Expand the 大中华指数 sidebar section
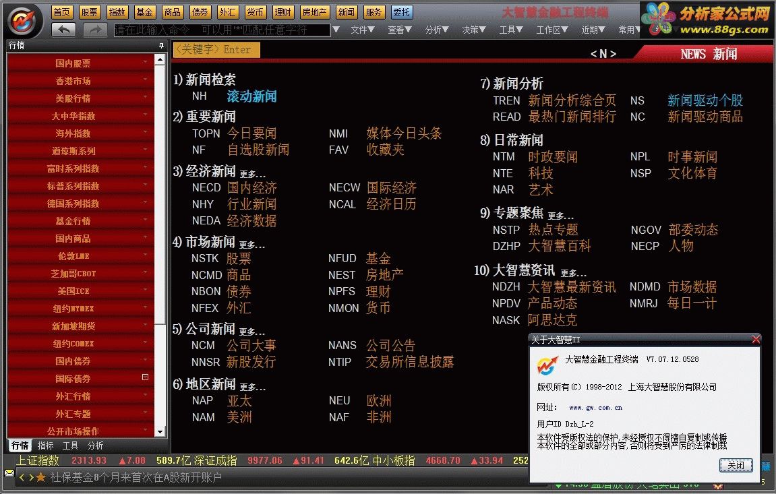776x494 pixels. (x=81, y=116)
